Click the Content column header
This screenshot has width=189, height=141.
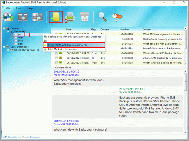[x=147, y=30]
